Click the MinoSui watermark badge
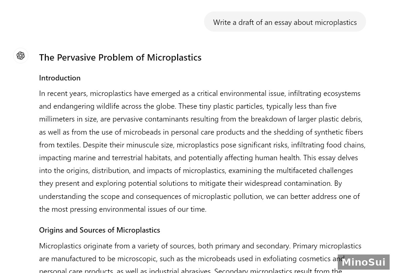The width and height of the screenshot is (393, 273). tap(363, 262)
